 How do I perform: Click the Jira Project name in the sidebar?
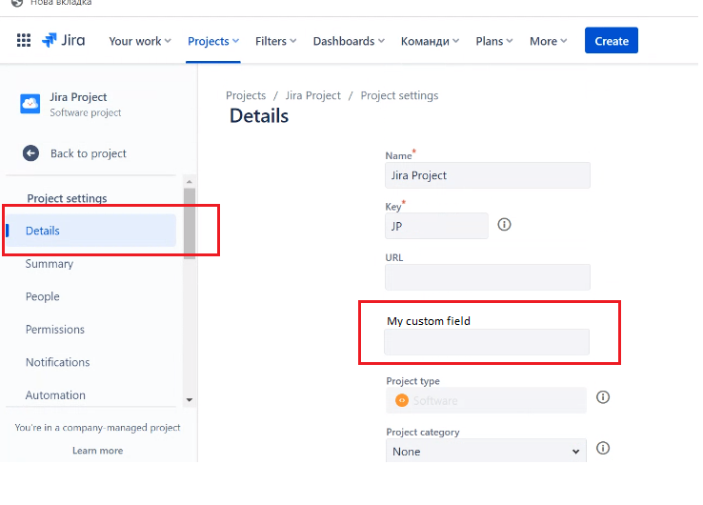pyautogui.click(x=78, y=97)
